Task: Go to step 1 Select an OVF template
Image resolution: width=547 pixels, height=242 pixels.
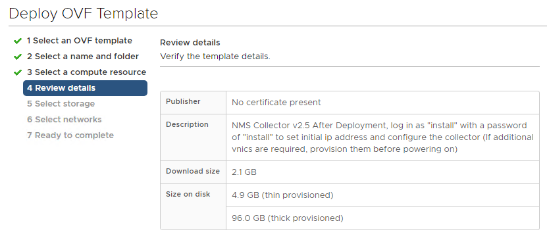Action: point(80,41)
